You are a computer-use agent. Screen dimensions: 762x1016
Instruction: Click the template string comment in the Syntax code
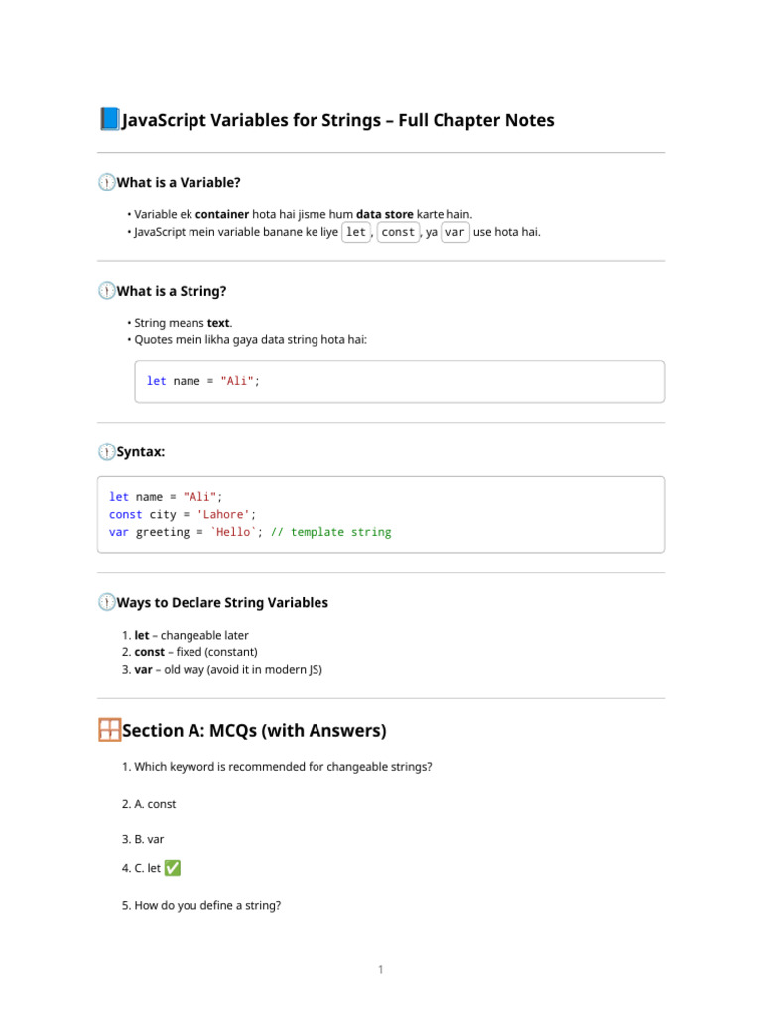330,532
